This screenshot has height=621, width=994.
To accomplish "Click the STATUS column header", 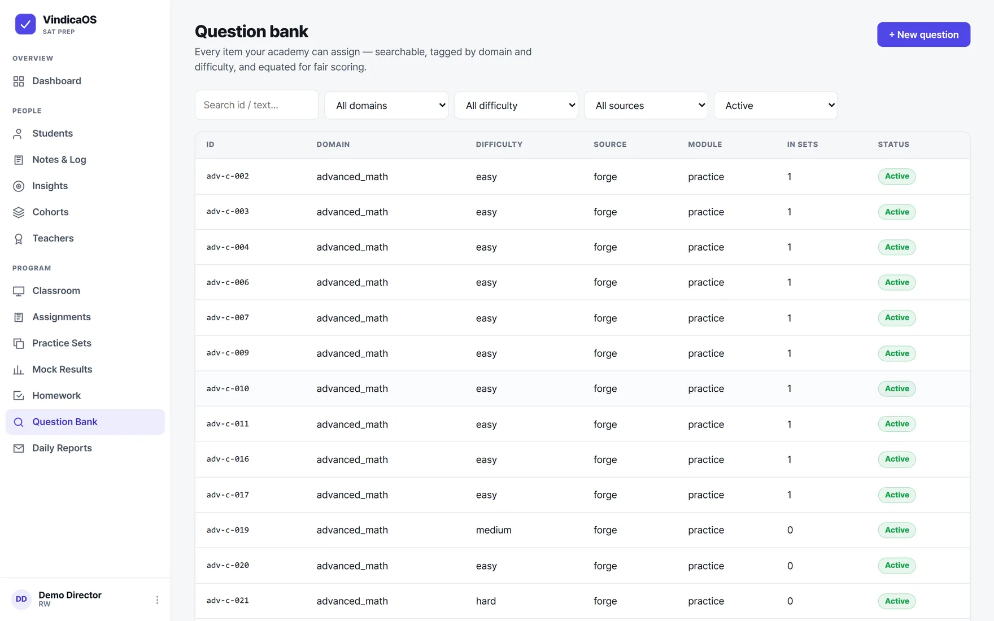I will pyautogui.click(x=893, y=145).
